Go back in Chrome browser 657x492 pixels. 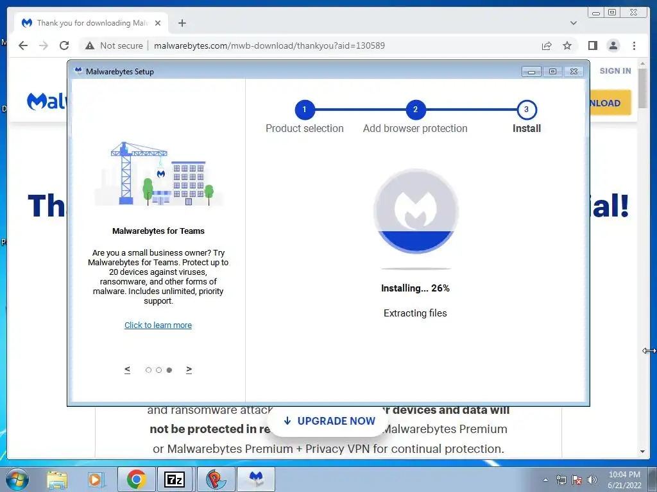click(x=23, y=45)
